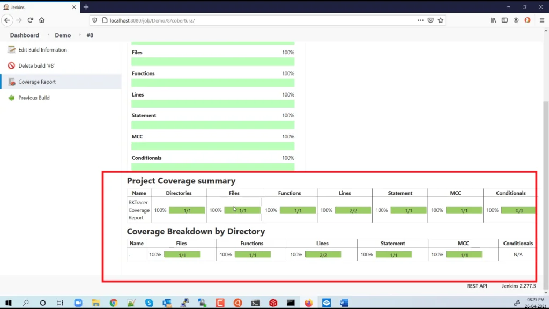
Task: Click the Delete build '#8' icon
Action: click(12, 65)
